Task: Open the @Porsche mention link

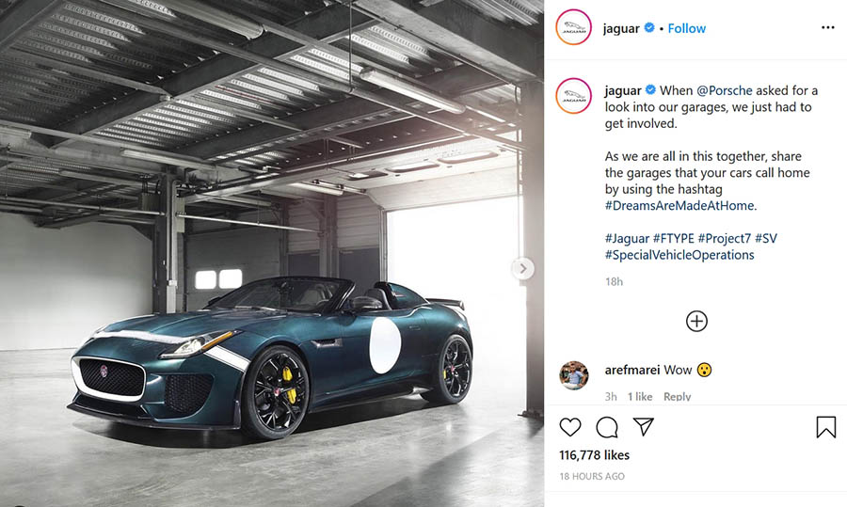Action: coord(725,90)
